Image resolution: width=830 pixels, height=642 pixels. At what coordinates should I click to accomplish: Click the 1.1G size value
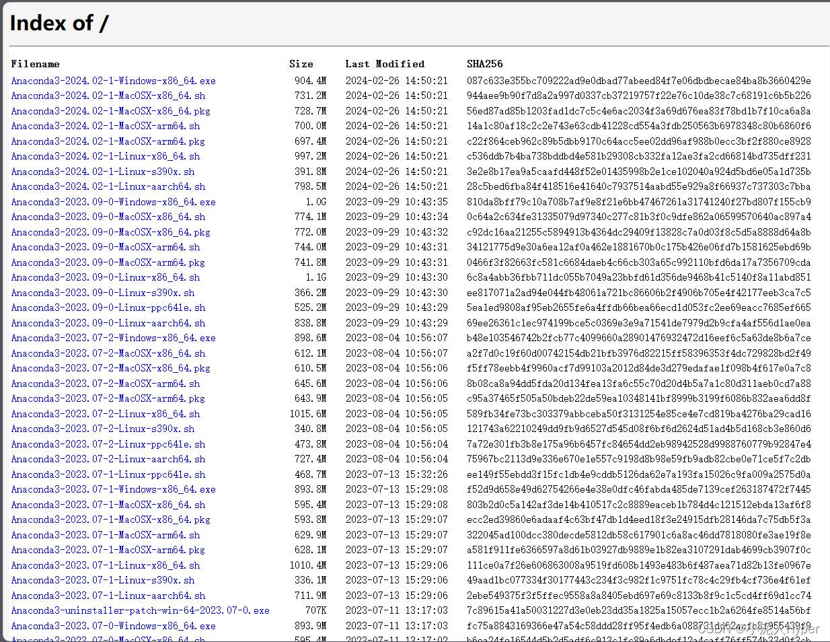[x=316, y=277]
